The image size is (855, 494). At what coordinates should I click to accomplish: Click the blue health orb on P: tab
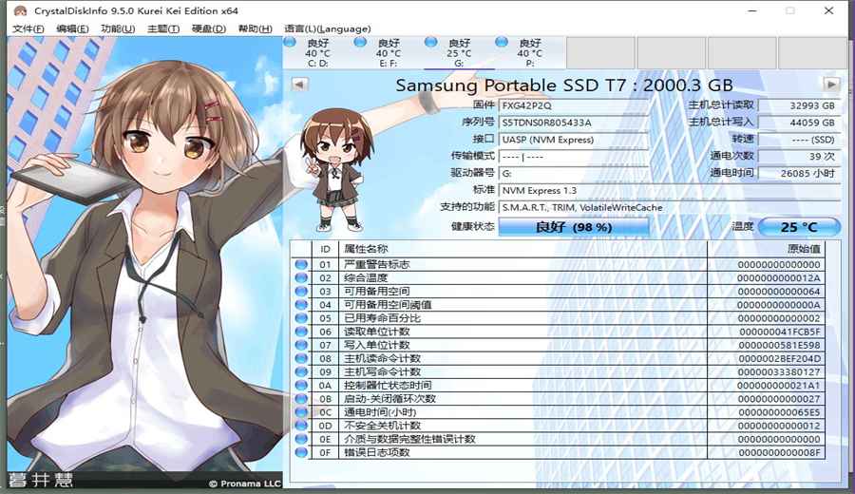[x=502, y=42]
